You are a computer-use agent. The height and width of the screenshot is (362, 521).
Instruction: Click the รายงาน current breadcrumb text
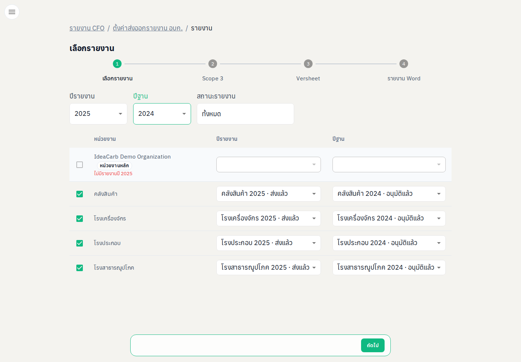click(202, 28)
